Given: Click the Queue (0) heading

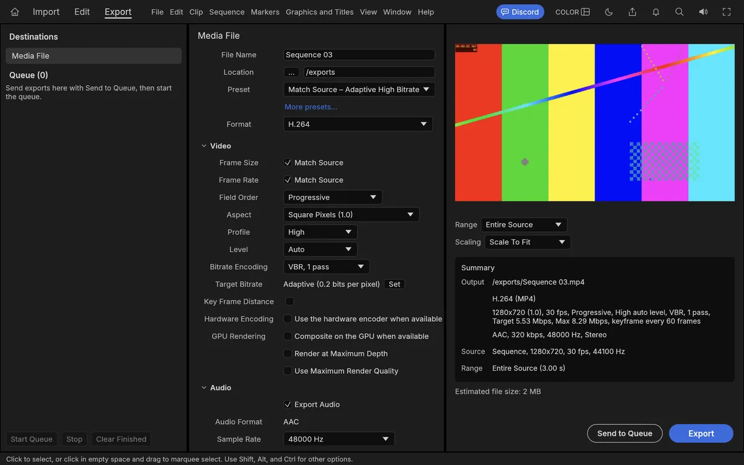Looking at the screenshot, I should 29,75.
